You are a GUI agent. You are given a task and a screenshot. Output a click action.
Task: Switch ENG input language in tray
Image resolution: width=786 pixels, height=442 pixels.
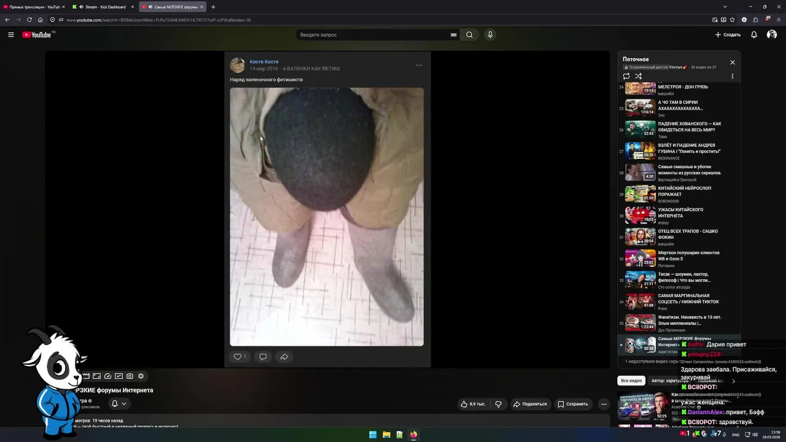point(736,435)
